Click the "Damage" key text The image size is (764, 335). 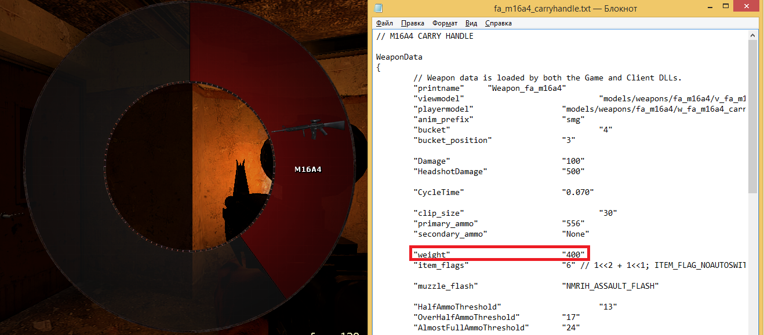(x=432, y=161)
